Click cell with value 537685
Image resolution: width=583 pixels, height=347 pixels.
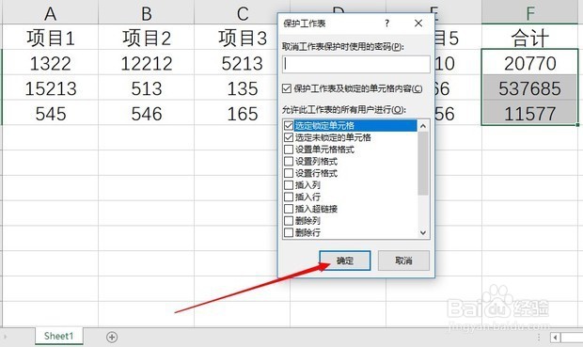529,87
